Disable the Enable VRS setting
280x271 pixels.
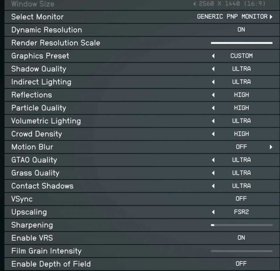tap(241, 238)
